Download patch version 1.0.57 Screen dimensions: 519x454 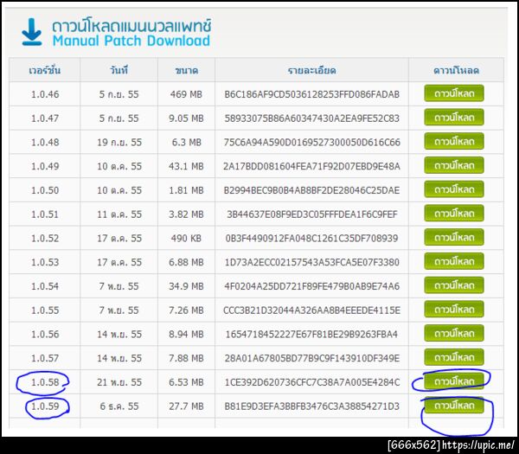coord(454,357)
